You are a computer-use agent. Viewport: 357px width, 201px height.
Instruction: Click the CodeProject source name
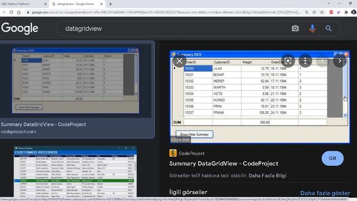click(x=191, y=154)
